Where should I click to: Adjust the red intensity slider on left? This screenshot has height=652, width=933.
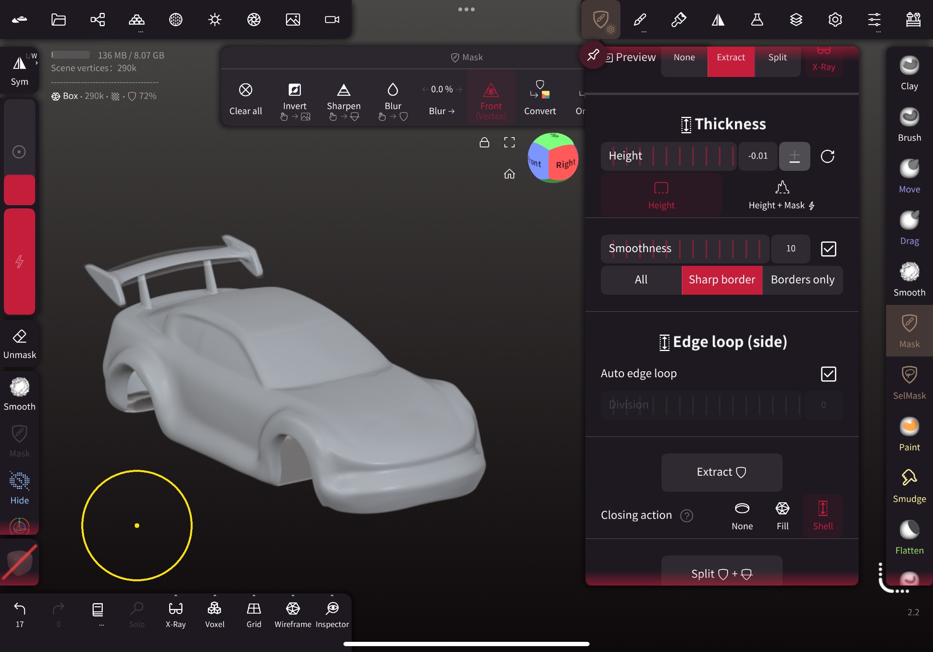point(20,262)
